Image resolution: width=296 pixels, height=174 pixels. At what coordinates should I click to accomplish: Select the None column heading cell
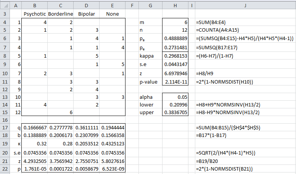tap(113, 14)
